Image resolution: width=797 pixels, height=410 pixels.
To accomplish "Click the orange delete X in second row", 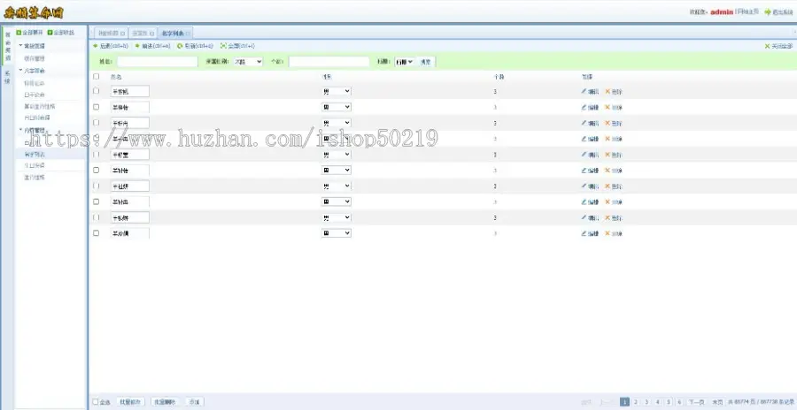I will click(607, 108).
